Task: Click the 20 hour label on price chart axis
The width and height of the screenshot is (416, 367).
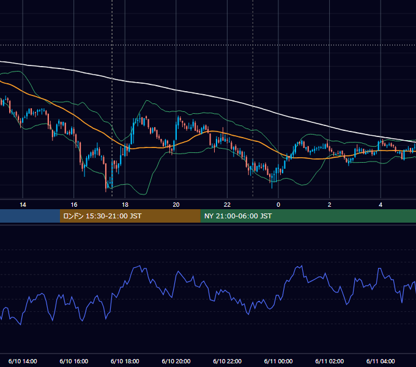Action: pyautogui.click(x=176, y=205)
